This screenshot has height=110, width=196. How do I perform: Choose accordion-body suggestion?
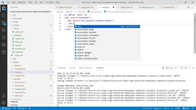[x=107, y=29]
